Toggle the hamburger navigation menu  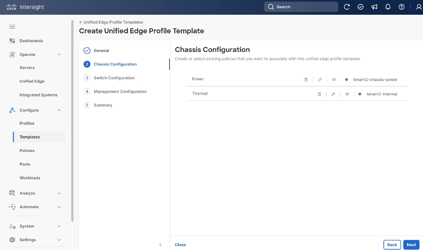click(12, 27)
